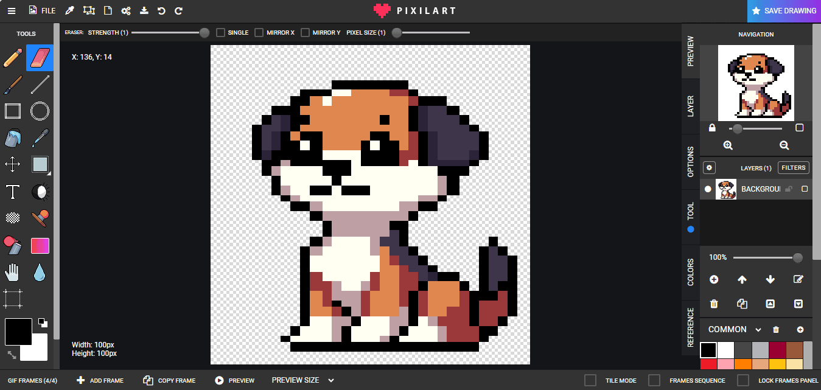Activate the Move tool
Image resolution: width=821 pixels, height=390 pixels.
point(13,165)
